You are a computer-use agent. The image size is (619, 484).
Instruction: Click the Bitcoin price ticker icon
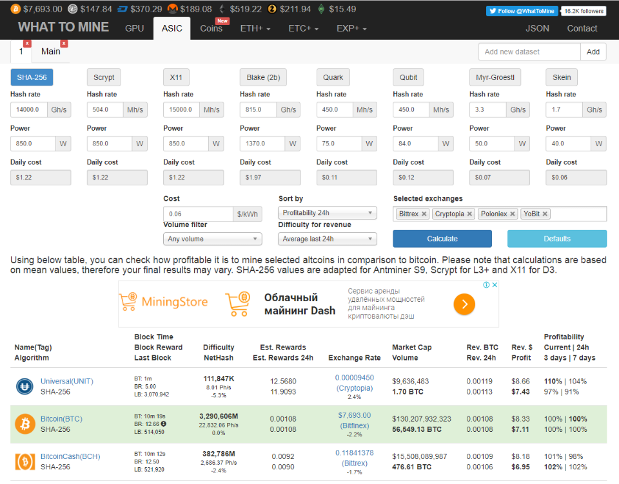(x=15, y=9)
